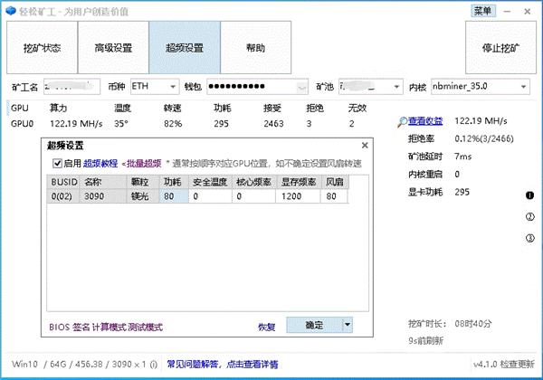Open the 批量超频 link
The height and width of the screenshot is (380, 543).
pyautogui.click(x=144, y=164)
